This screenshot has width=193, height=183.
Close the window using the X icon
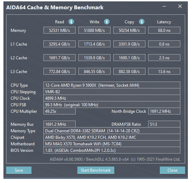click(180, 6)
